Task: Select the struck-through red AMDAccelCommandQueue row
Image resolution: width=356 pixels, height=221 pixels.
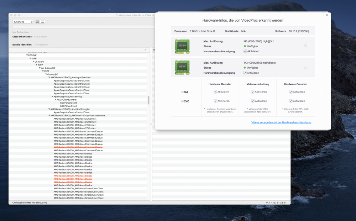Action: click(x=78, y=147)
